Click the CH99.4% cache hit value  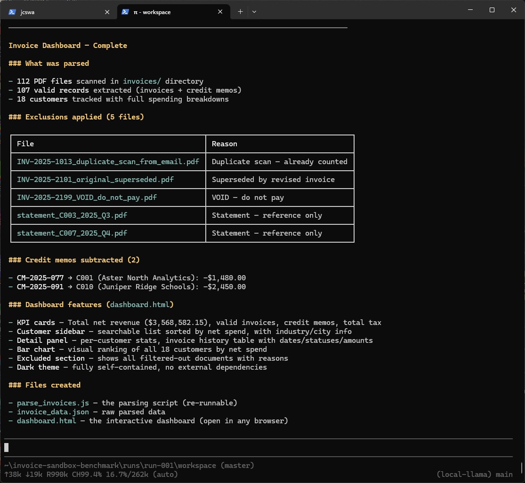[87, 475]
